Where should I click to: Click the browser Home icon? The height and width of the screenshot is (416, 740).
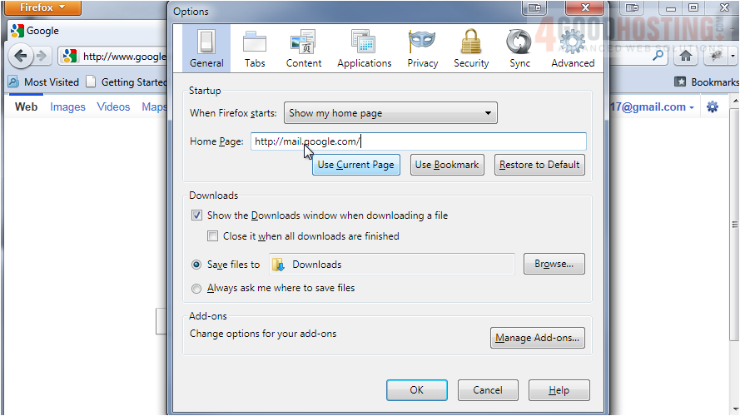(685, 56)
